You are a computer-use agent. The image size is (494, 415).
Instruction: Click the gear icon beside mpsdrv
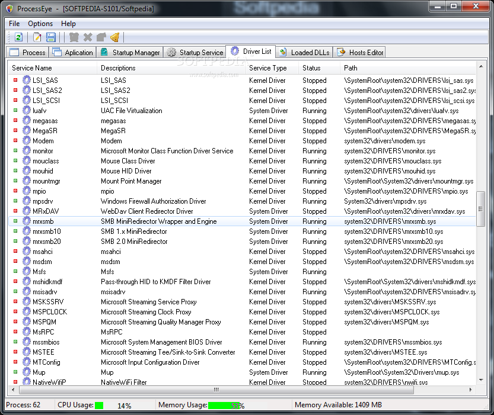(x=27, y=201)
